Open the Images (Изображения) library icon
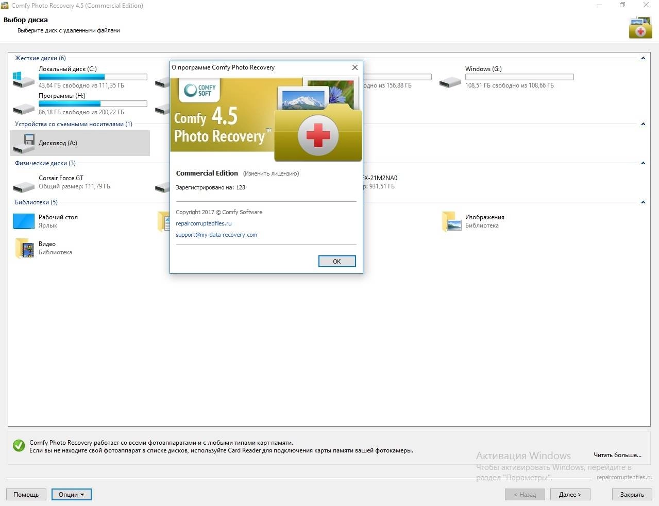The image size is (659, 506). coord(451,221)
